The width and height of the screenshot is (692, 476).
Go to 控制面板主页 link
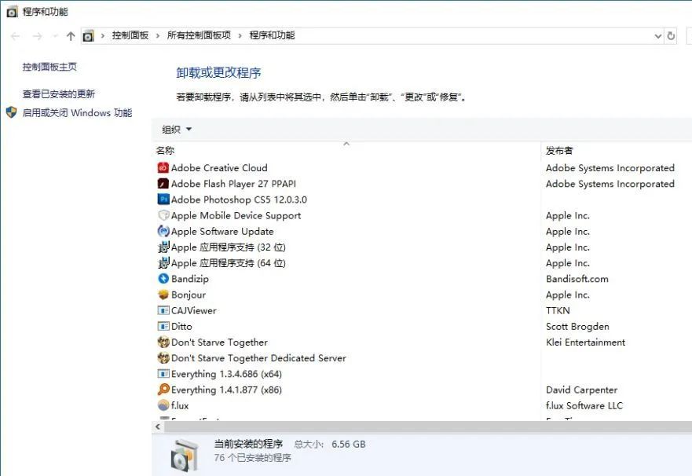pos(49,67)
